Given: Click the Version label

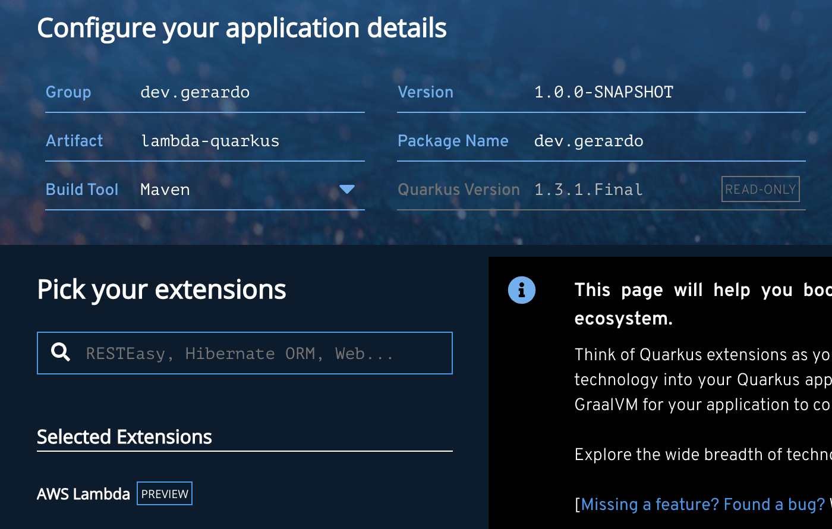Looking at the screenshot, I should tap(426, 92).
